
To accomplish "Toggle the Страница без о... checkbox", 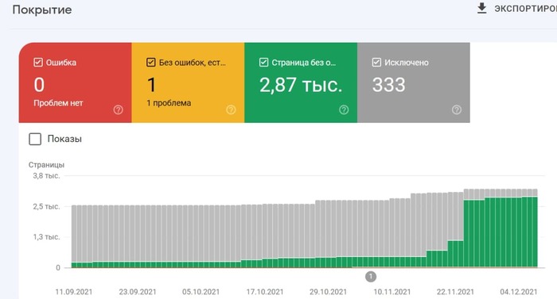I will (263, 63).
